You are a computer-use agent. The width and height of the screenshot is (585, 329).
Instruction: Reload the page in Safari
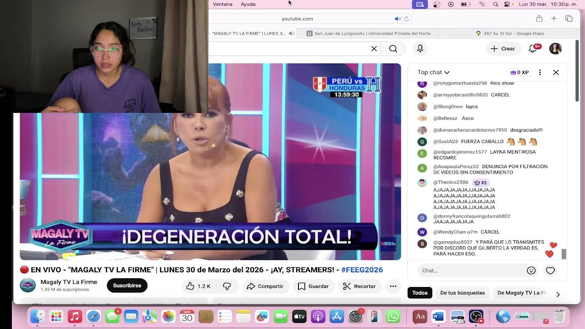point(406,19)
